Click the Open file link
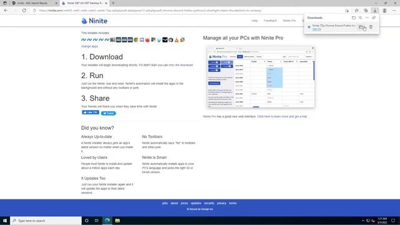The height and width of the screenshot is (225, 400). pyautogui.click(x=317, y=29)
